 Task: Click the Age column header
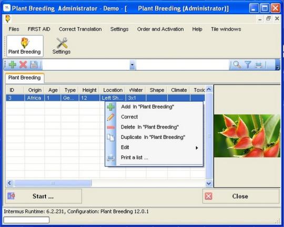tap(53, 90)
